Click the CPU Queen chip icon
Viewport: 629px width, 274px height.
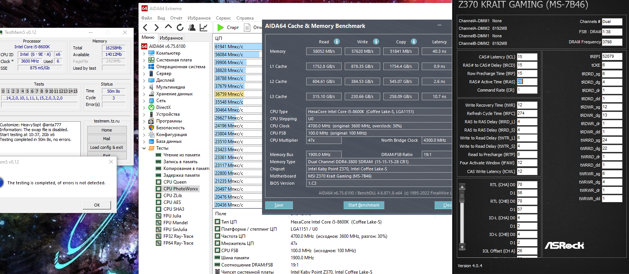coord(159,182)
